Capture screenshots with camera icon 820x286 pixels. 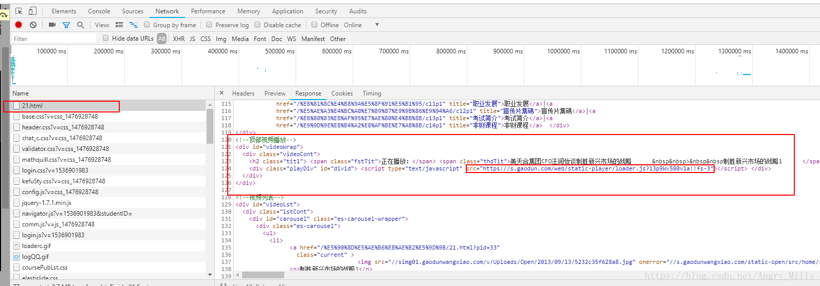(x=52, y=25)
